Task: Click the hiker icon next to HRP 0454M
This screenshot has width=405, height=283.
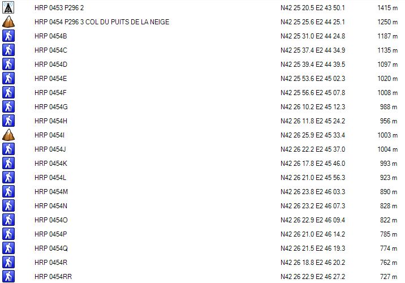Action: (x=8, y=191)
